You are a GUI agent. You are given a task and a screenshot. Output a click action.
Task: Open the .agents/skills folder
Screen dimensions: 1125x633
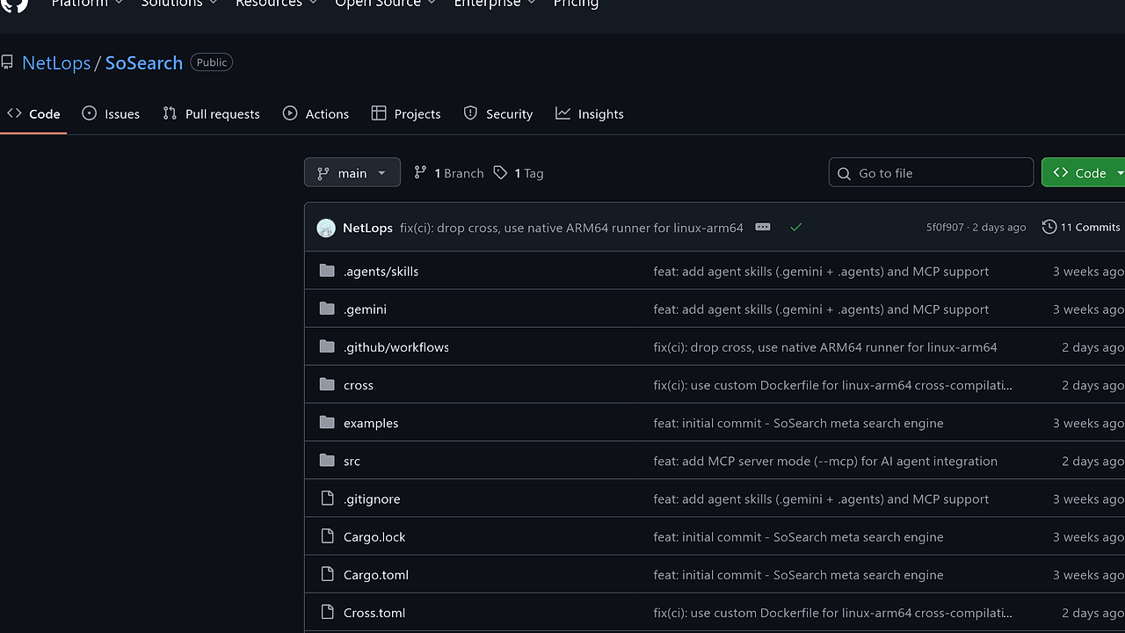pos(381,271)
